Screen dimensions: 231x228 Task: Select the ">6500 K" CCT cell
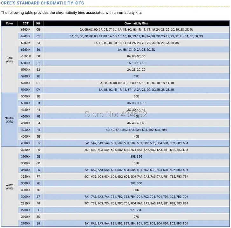[25, 56]
